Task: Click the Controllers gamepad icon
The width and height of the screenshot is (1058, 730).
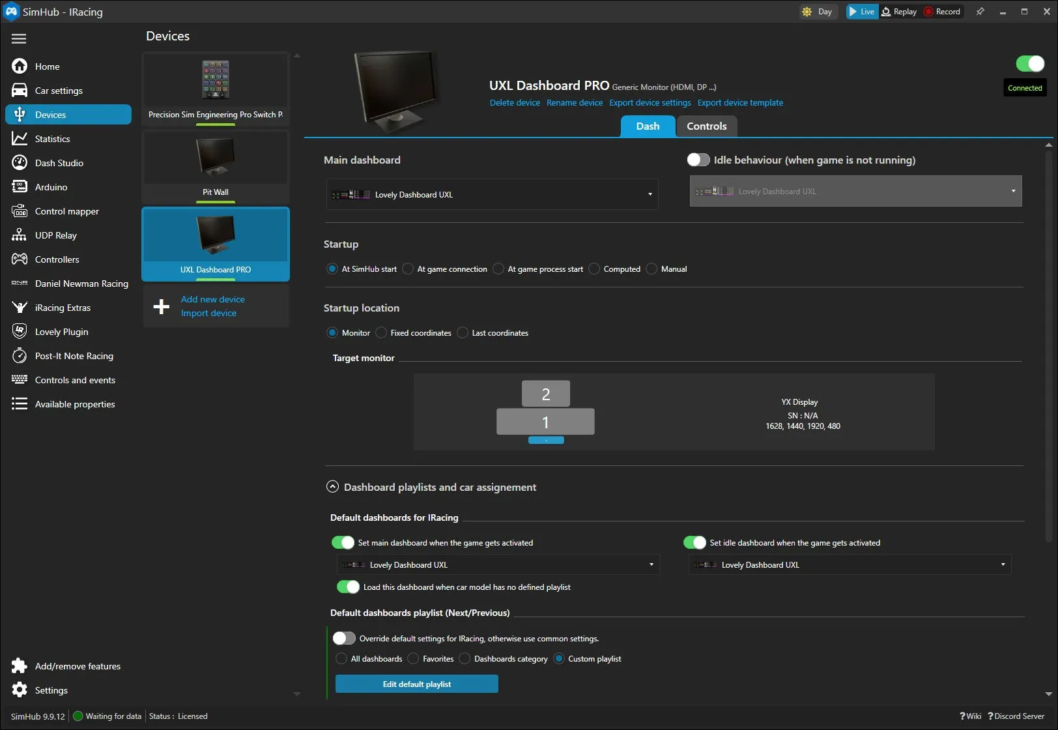Action: [x=20, y=259]
